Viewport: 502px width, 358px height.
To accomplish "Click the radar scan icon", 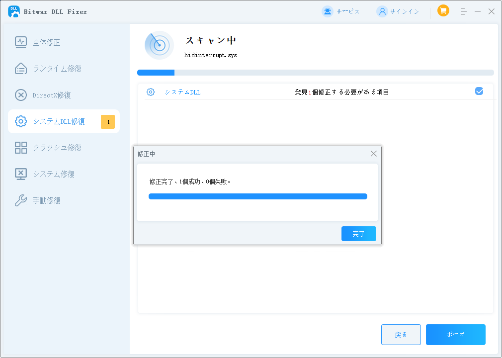I will tap(159, 45).
